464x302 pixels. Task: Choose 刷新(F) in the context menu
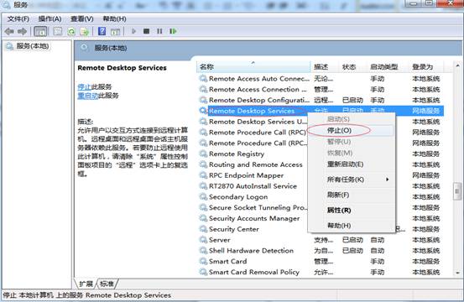click(351, 195)
